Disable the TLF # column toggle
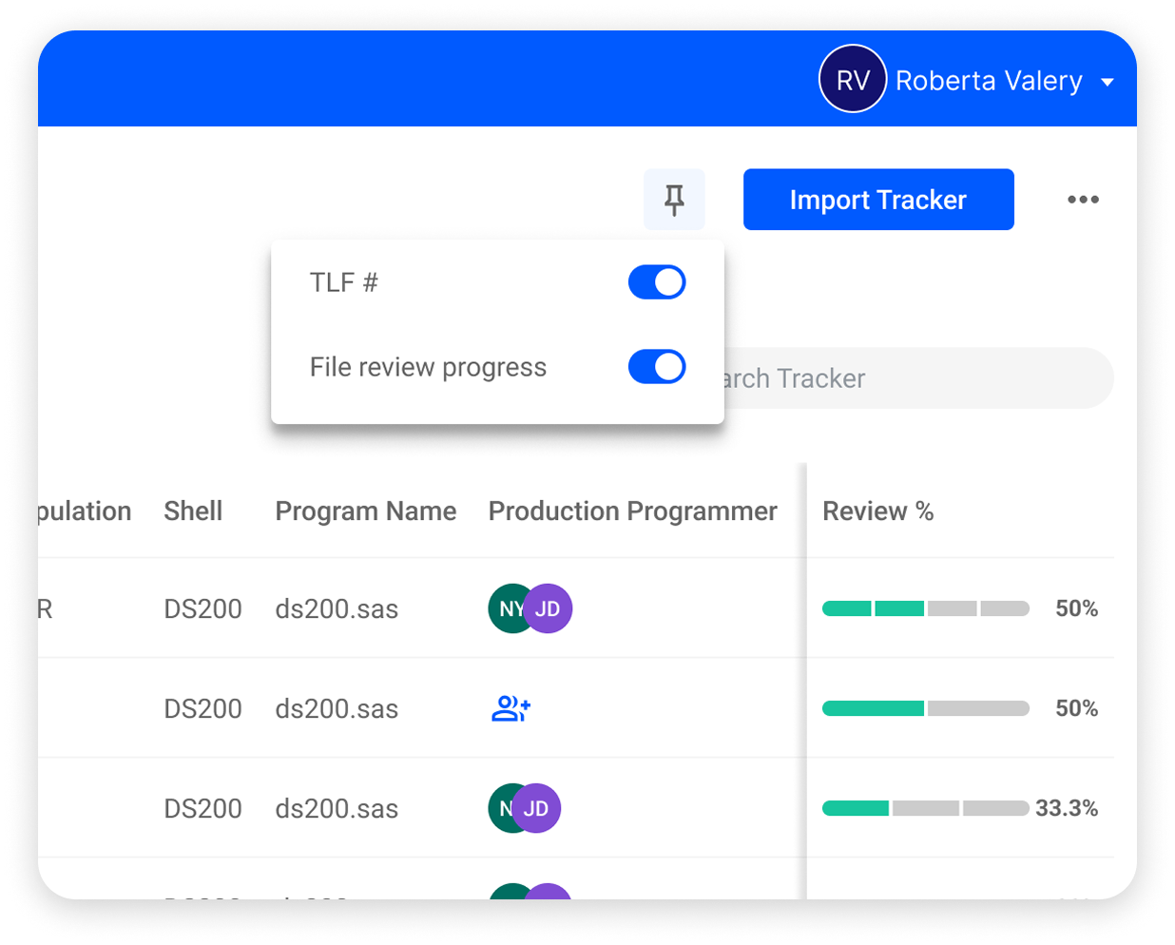This screenshot has width=1175, height=945. (657, 281)
